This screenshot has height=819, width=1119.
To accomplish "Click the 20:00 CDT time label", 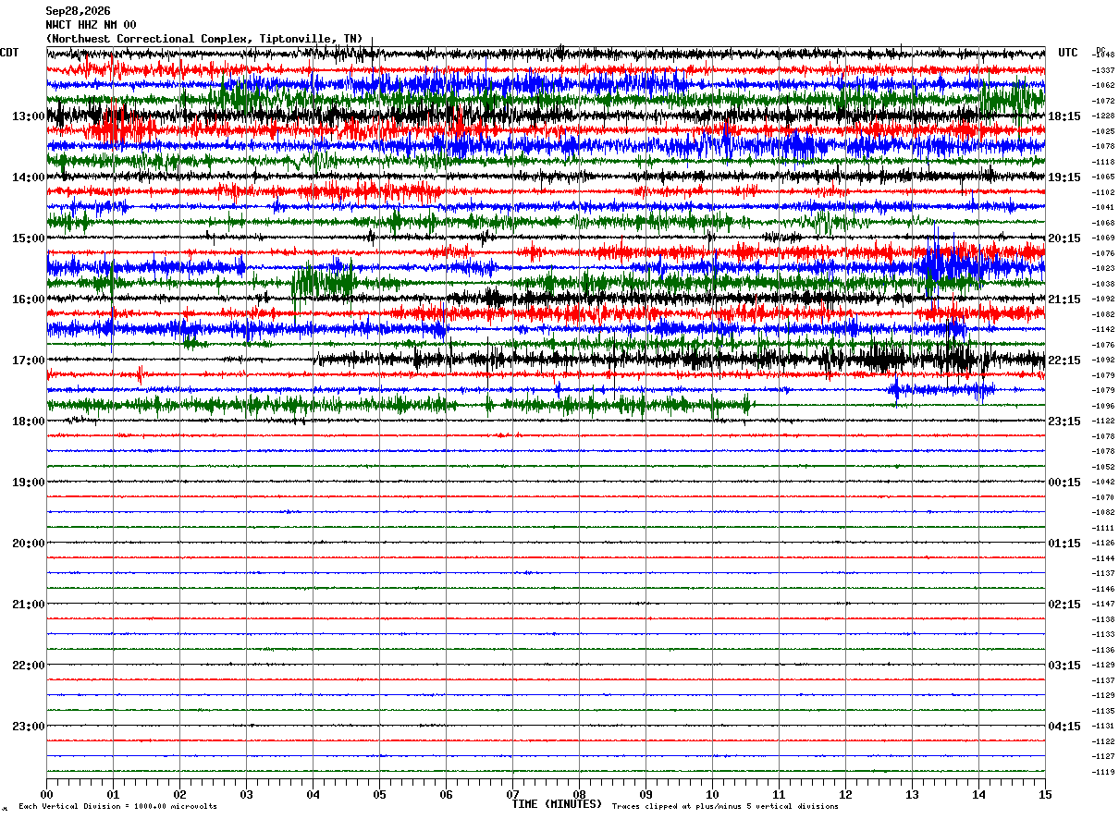I will point(29,544).
